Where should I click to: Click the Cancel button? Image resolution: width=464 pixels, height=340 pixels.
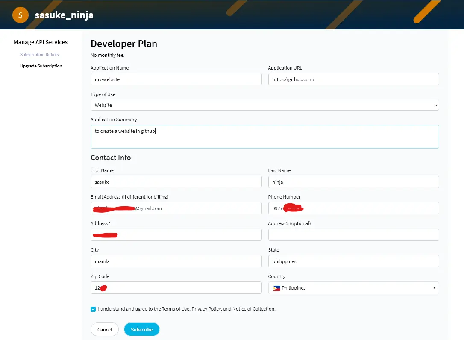(x=105, y=330)
